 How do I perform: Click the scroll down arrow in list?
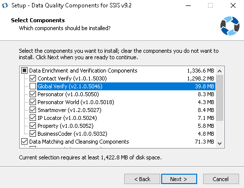[219, 144]
